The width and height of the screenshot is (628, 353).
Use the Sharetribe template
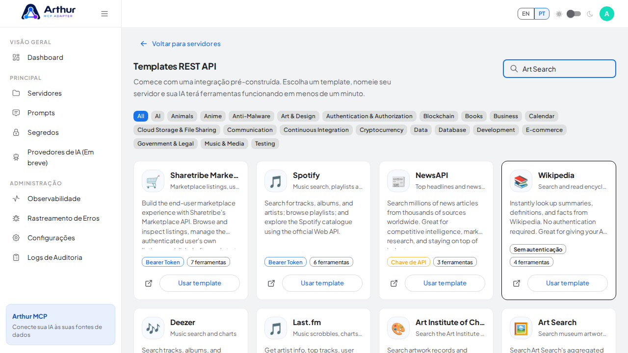click(200, 283)
